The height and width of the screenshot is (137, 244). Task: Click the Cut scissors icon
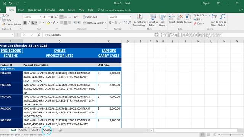pos(3,16)
